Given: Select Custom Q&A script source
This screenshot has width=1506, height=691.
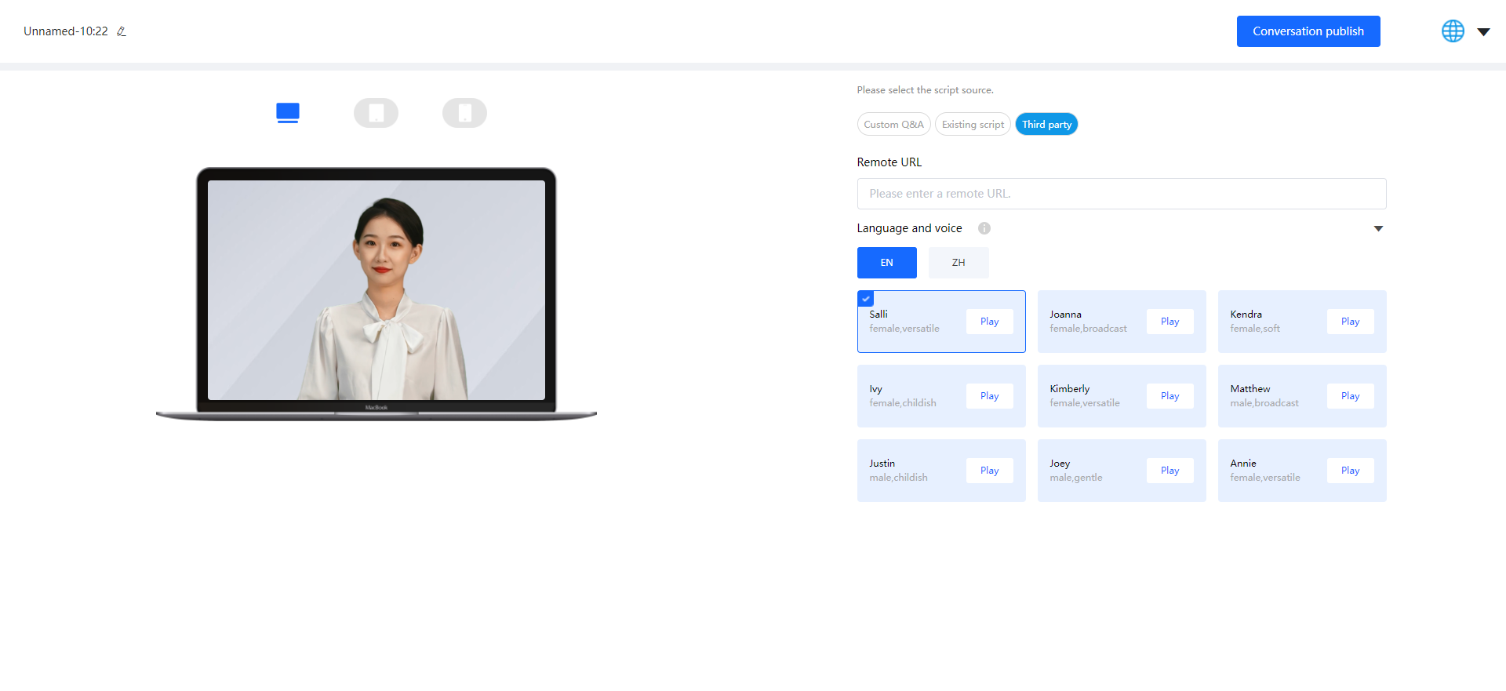Looking at the screenshot, I should tap(893, 125).
